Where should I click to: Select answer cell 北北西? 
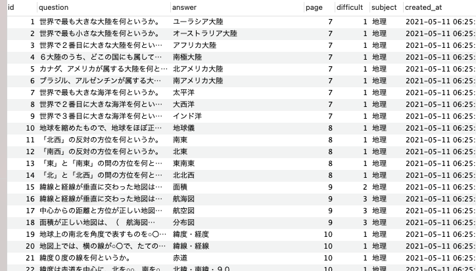click(183, 175)
